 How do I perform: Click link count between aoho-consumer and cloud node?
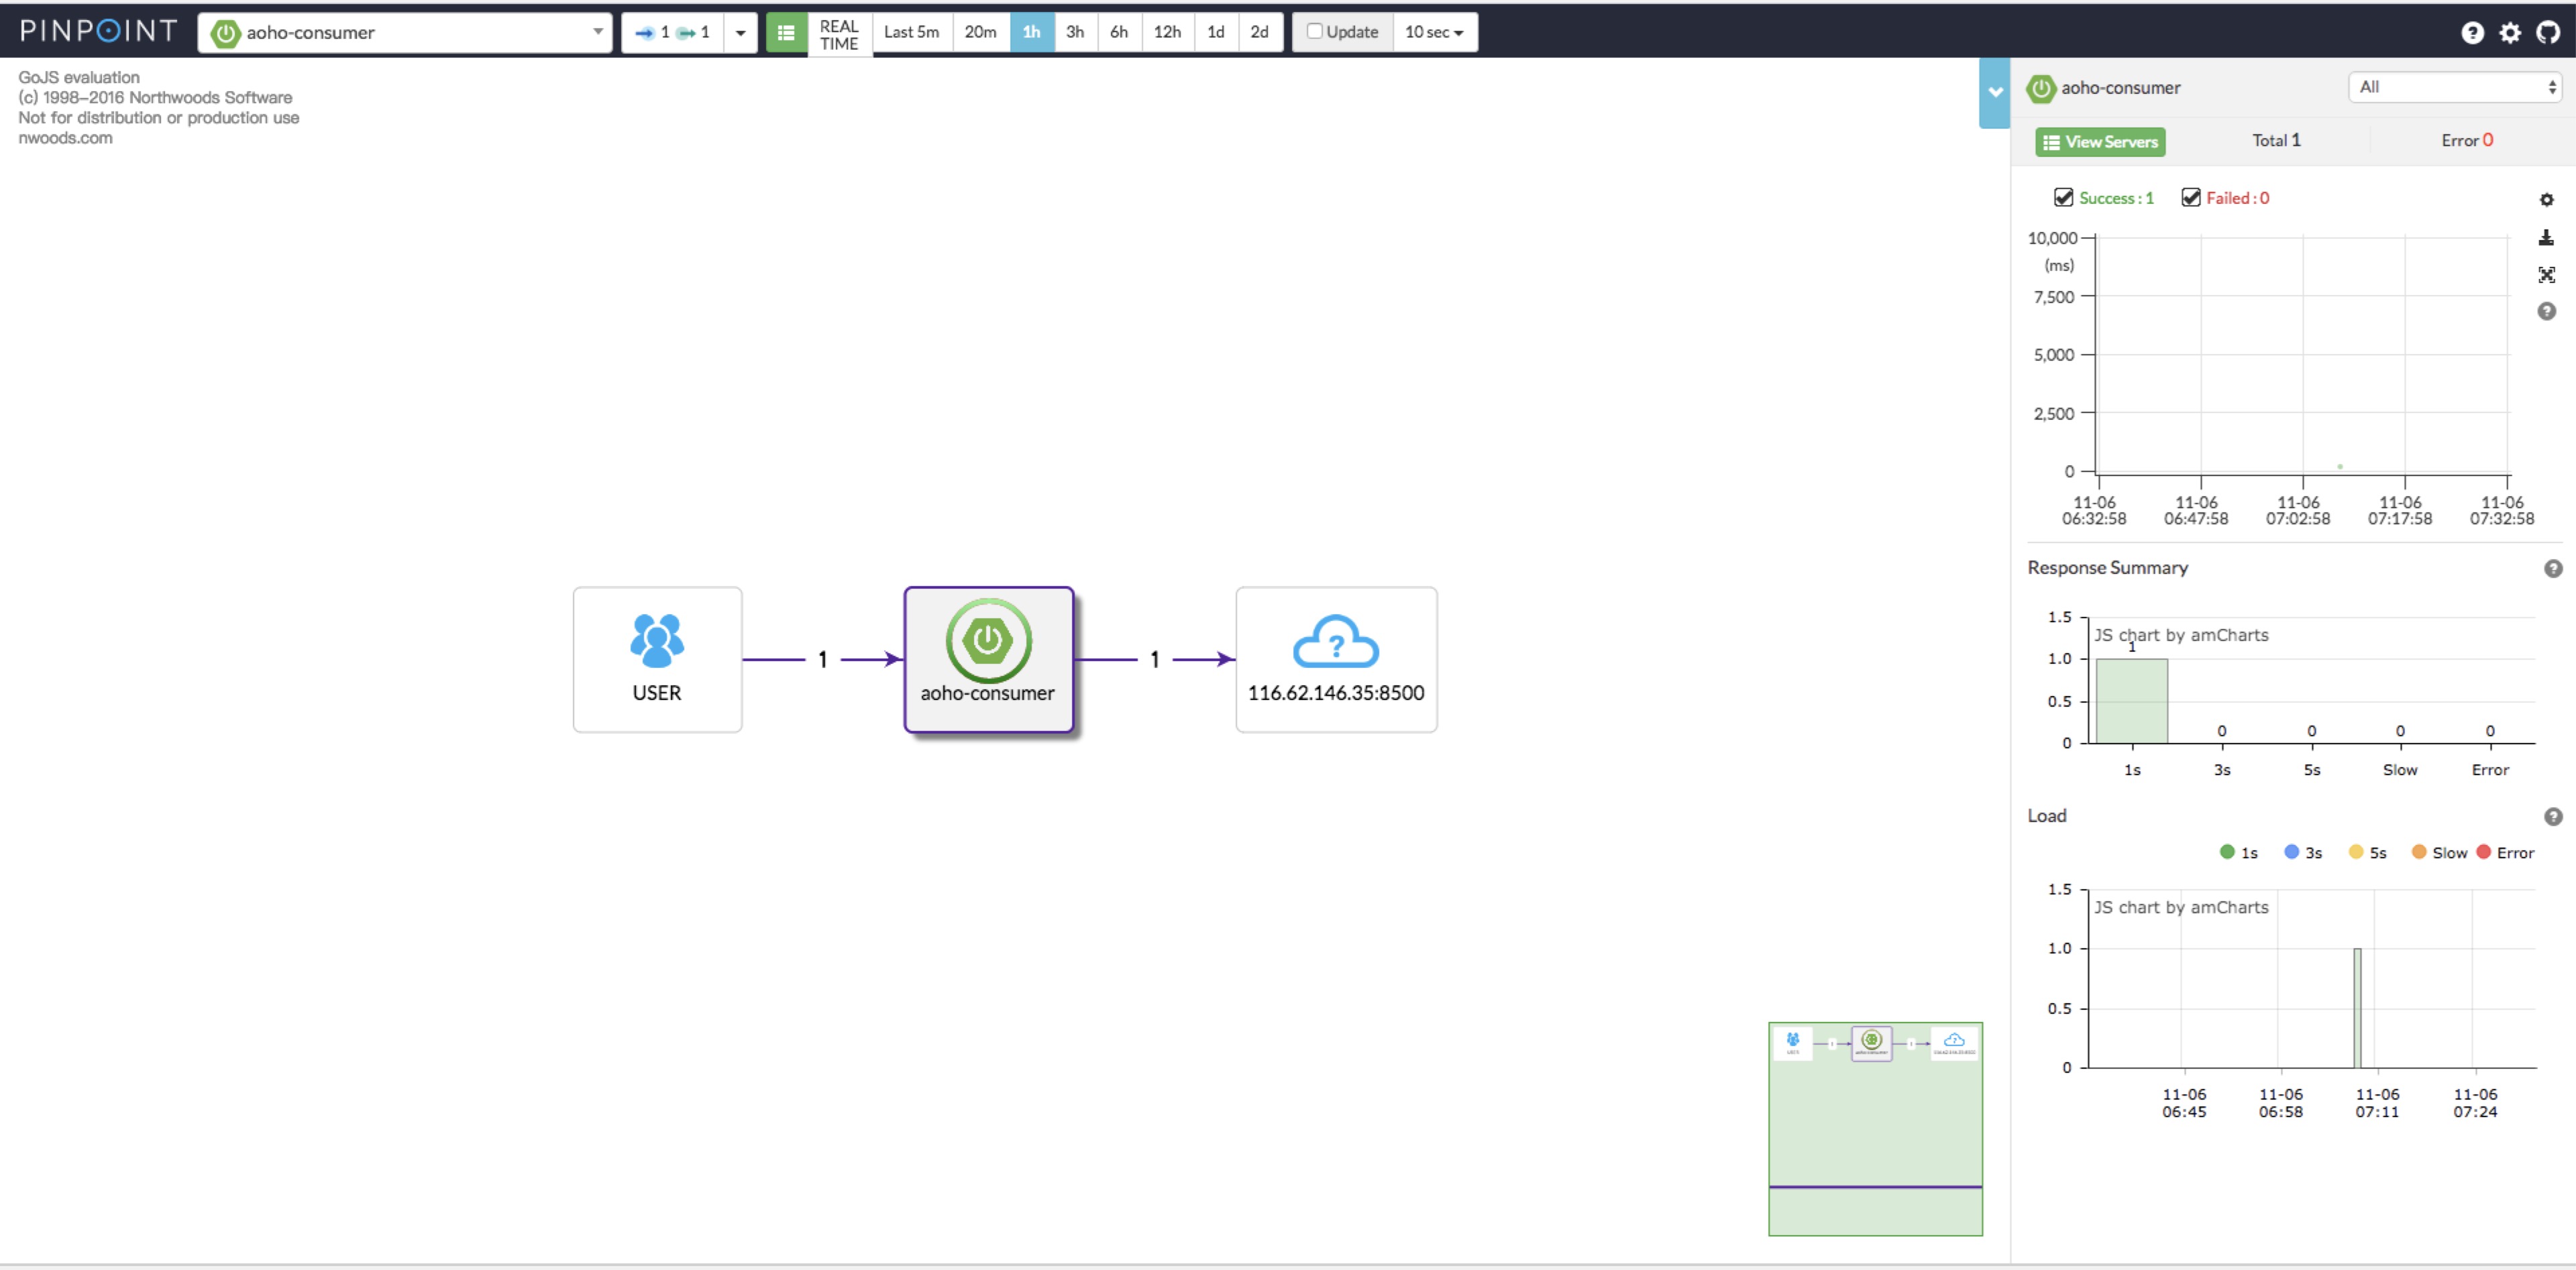(1154, 660)
